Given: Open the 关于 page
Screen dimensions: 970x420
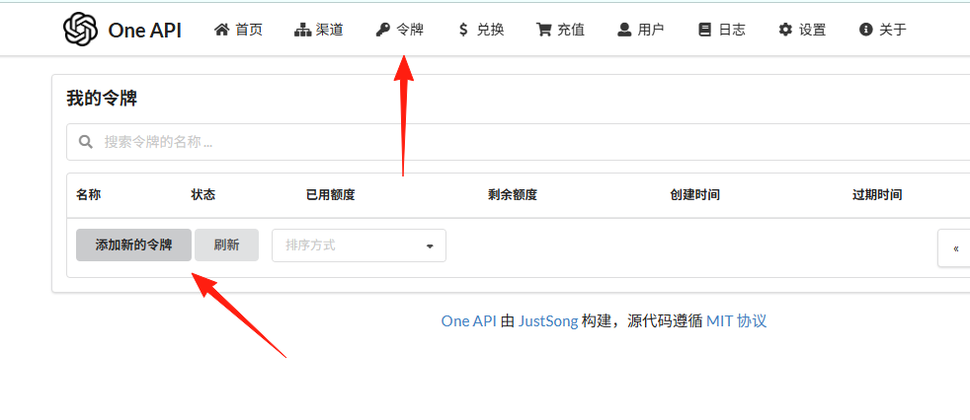Looking at the screenshot, I should click(883, 29).
